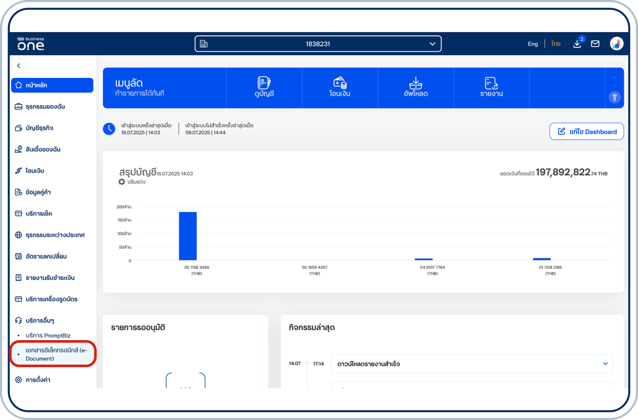This screenshot has width=638, height=420.
Task: Click the tall blue bar for 00 1158 3465
Action: click(x=188, y=236)
